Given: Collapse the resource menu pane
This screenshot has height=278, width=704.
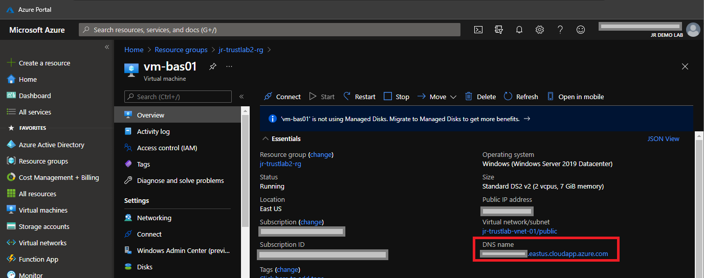Looking at the screenshot, I should pyautogui.click(x=241, y=97).
